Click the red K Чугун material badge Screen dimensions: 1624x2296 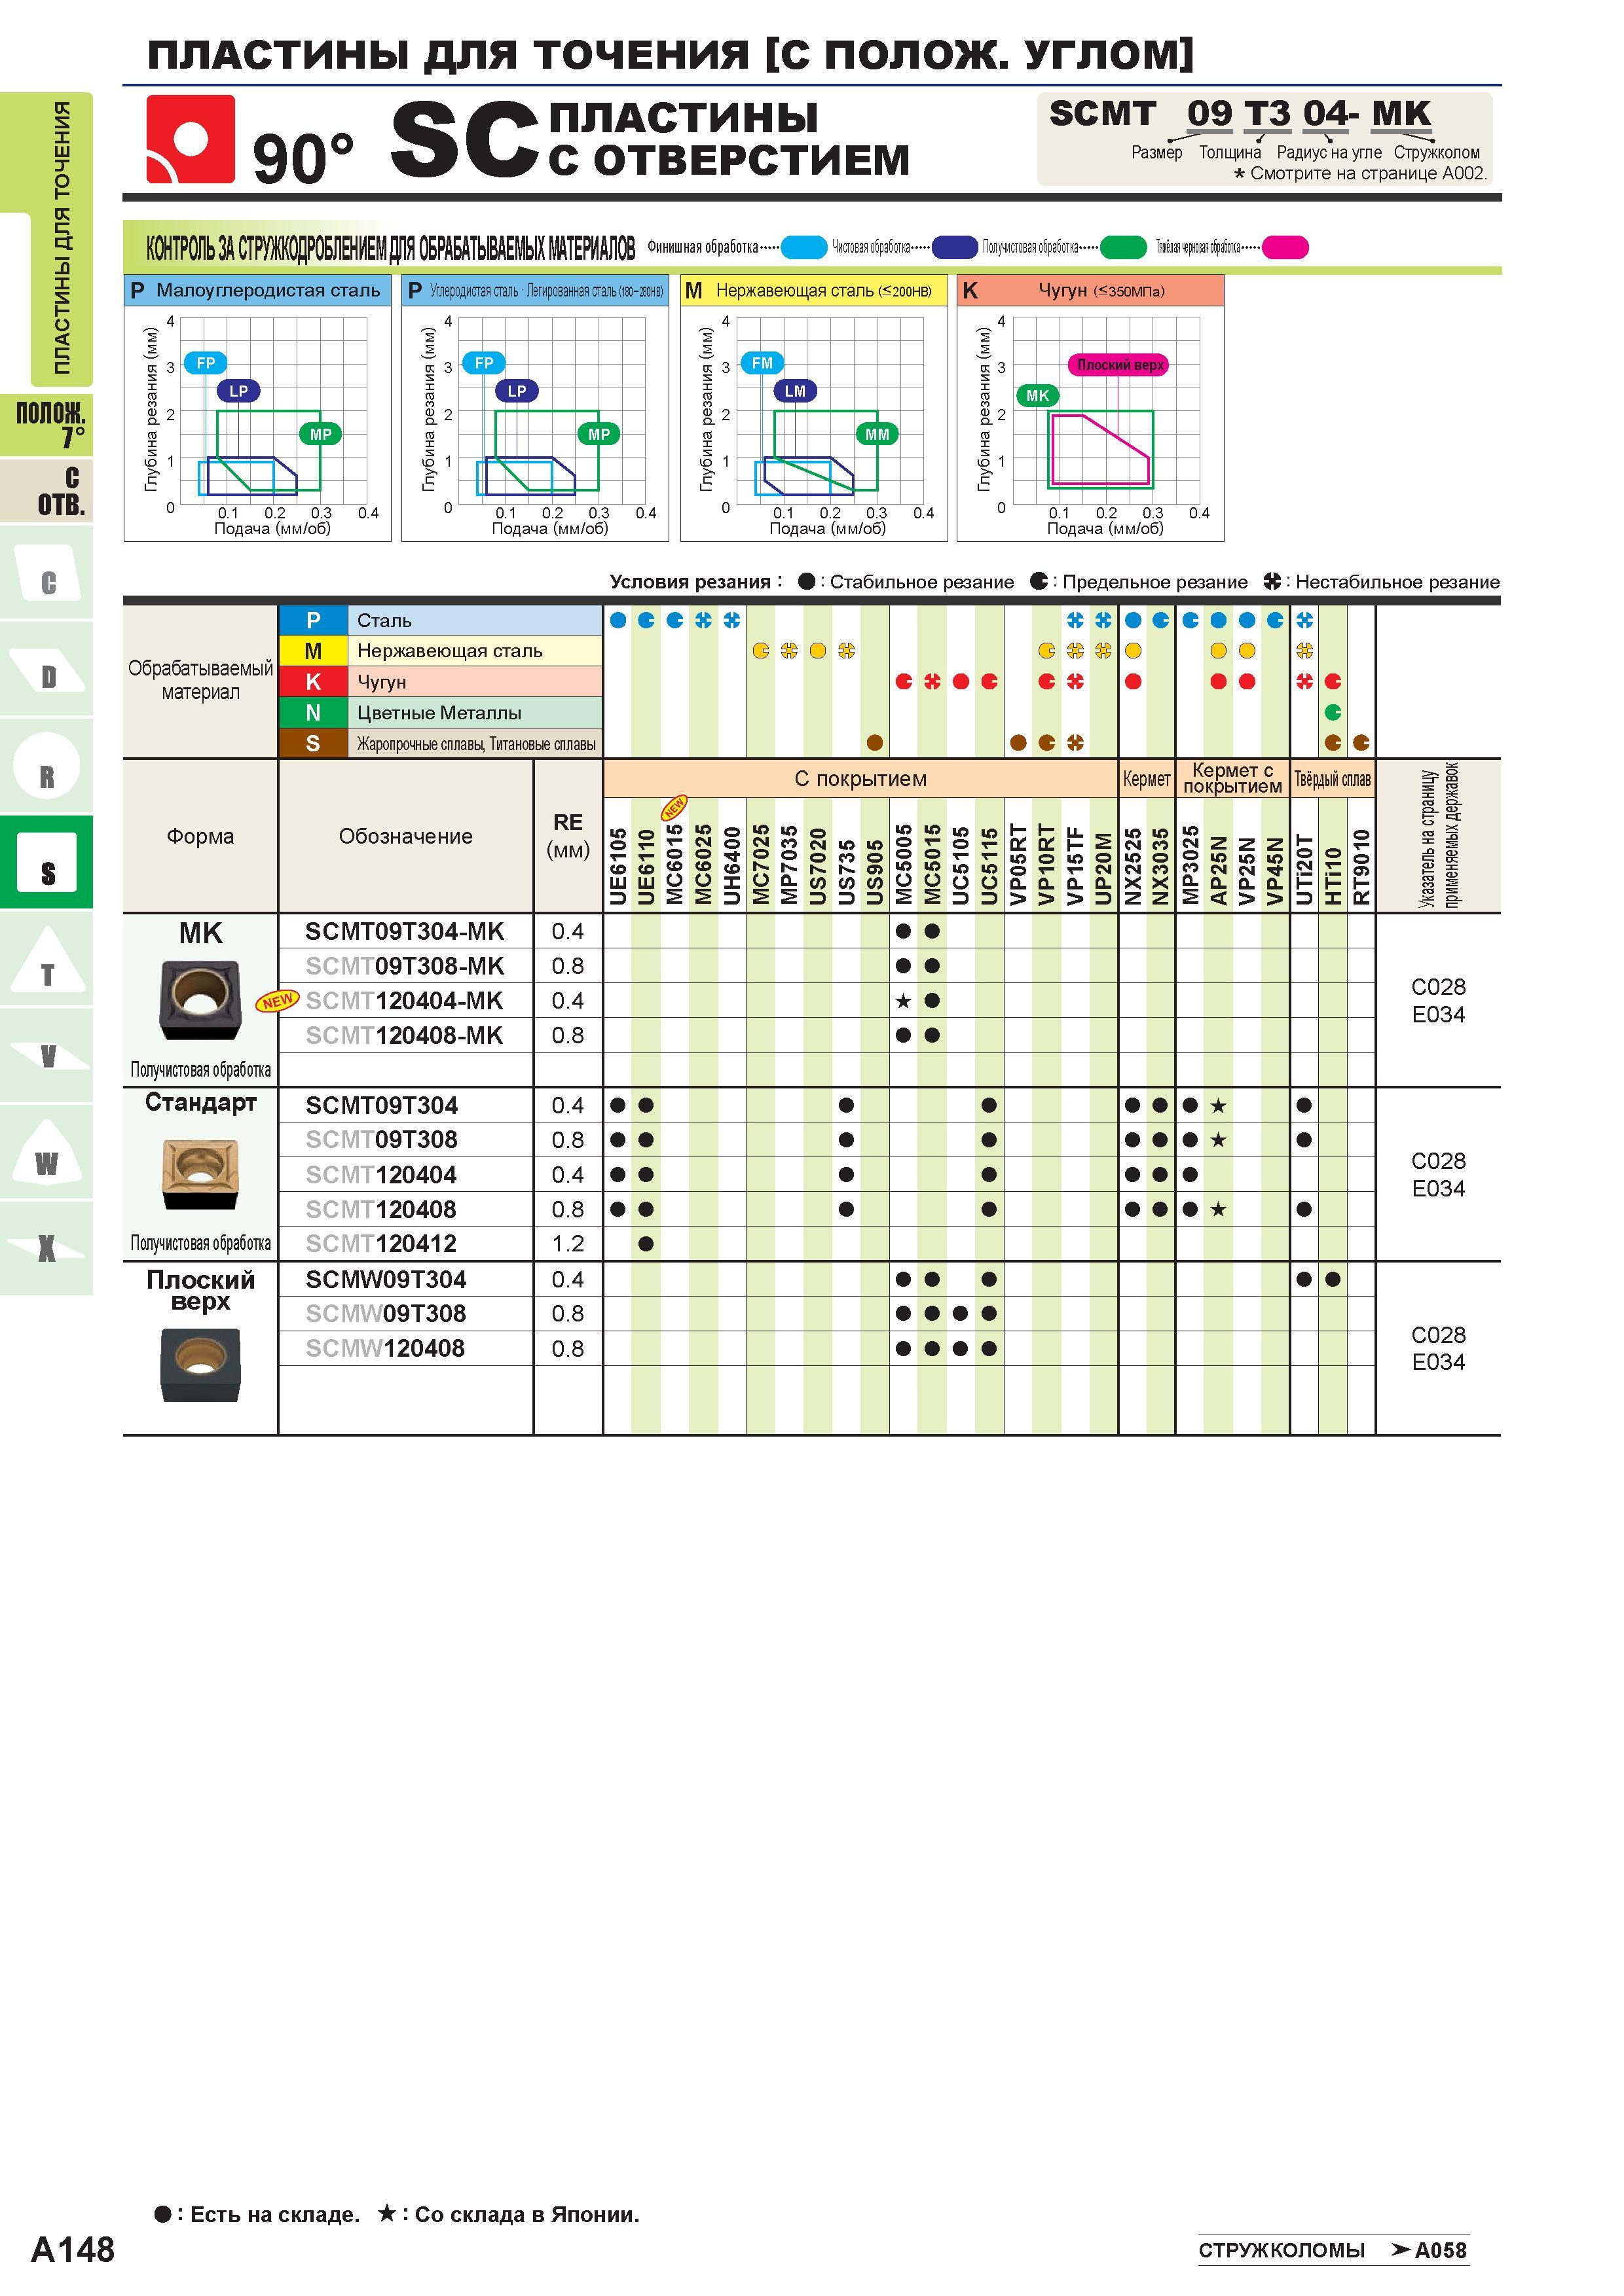click(x=312, y=682)
